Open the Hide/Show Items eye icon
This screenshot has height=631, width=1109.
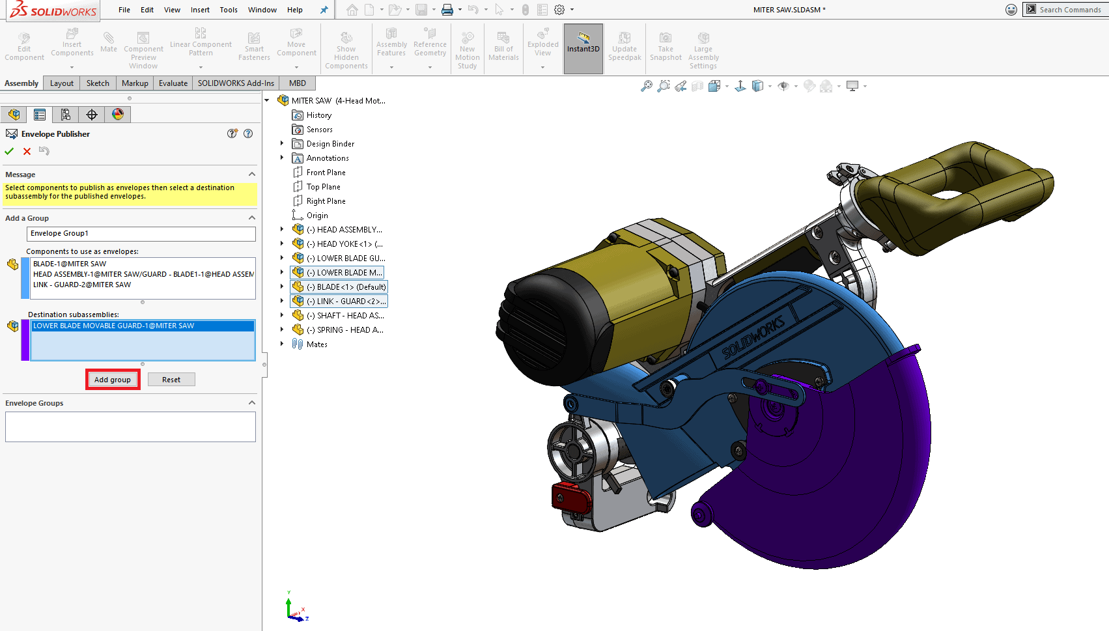tap(783, 86)
